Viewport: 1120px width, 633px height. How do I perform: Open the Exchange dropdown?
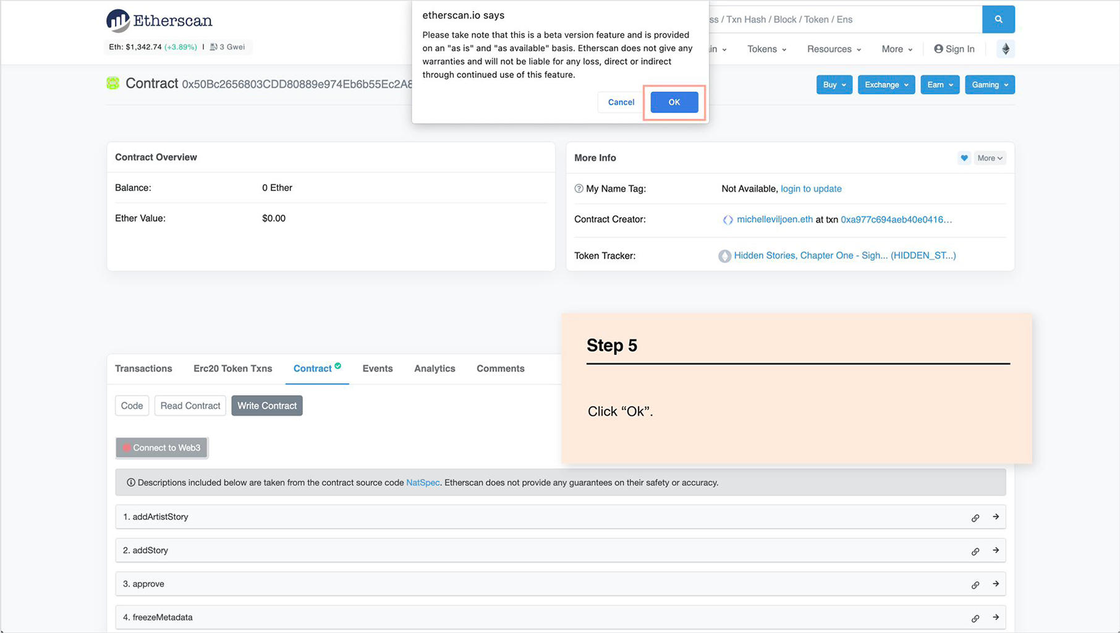point(886,85)
